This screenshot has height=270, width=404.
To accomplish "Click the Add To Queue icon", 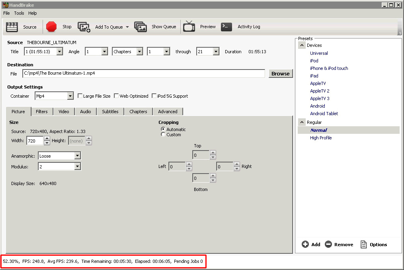I will tap(84, 27).
